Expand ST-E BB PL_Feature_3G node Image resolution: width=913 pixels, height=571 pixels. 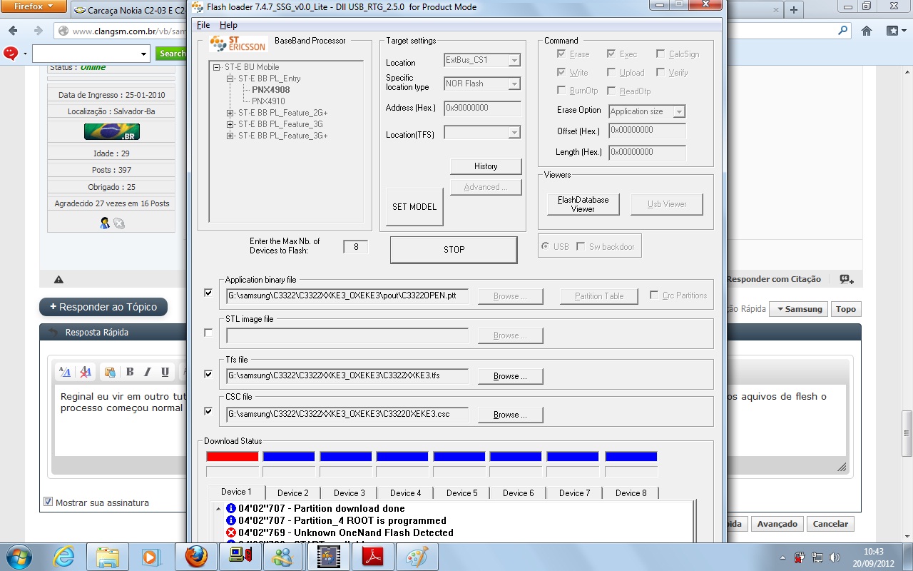(230, 124)
